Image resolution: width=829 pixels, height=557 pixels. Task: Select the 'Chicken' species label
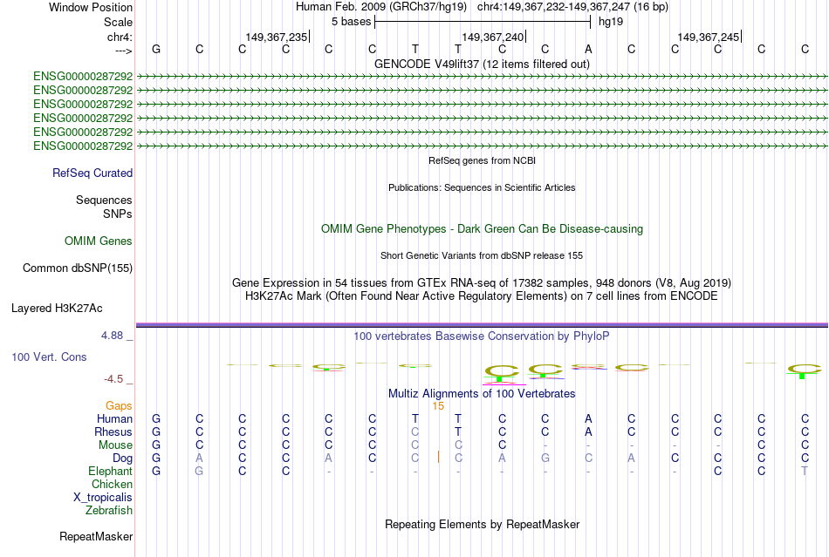(x=112, y=484)
